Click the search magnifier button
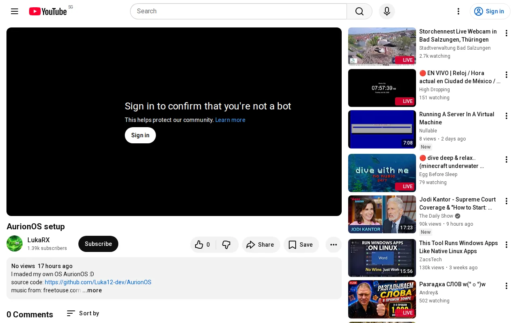The height and width of the screenshot is (323, 517). (x=359, y=11)
